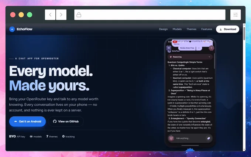Click the padlock icon in the address bar
The width and height of the screenshot is (251, 157).
tap(79, 15)
